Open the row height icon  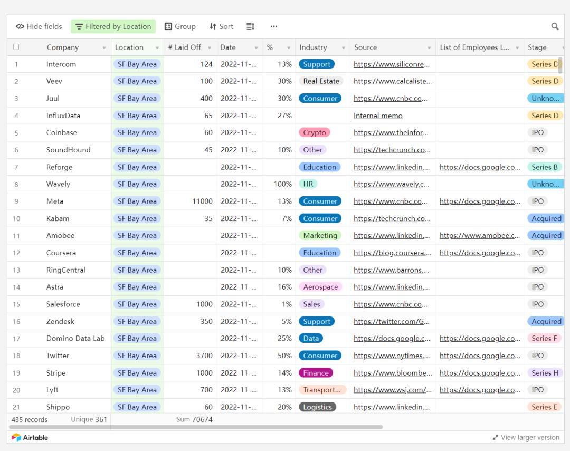pyautogui.click(x=251, y=26)
